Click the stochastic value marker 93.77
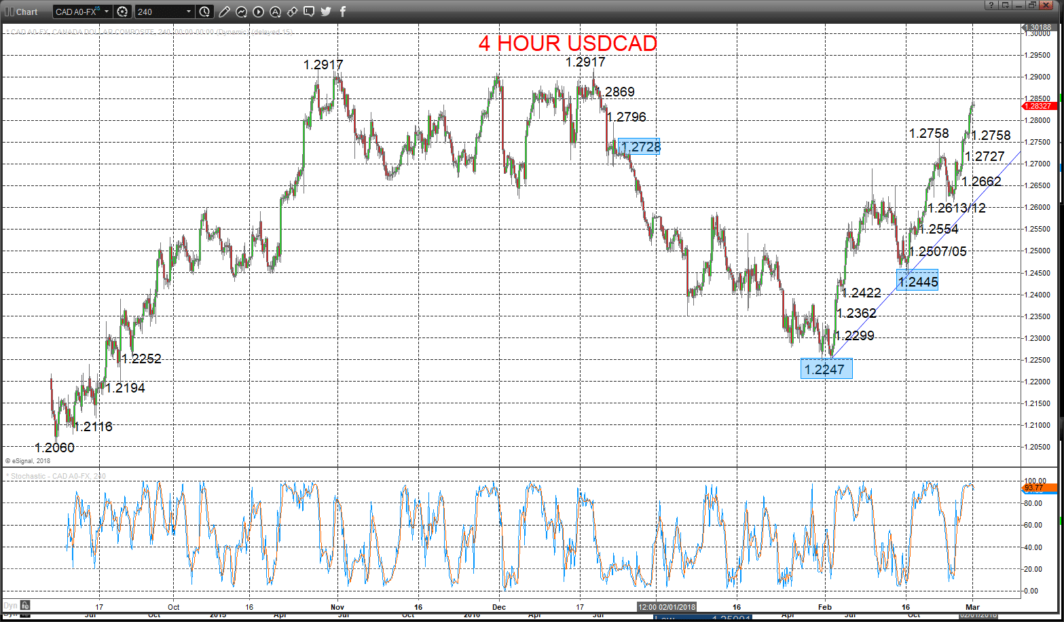 (1040, 488)
